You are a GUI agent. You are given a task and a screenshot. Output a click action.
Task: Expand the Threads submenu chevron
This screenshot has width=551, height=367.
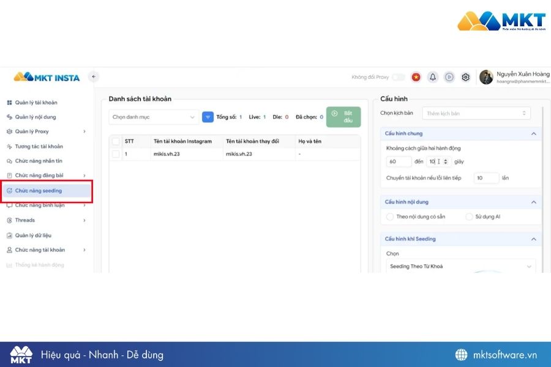(x=84, y=220)
